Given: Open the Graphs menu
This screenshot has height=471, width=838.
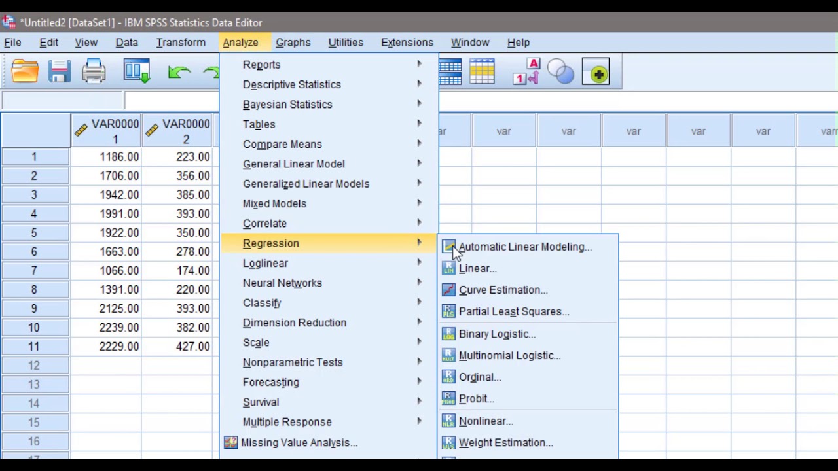Looking at the screenshot, I should 293,43.
